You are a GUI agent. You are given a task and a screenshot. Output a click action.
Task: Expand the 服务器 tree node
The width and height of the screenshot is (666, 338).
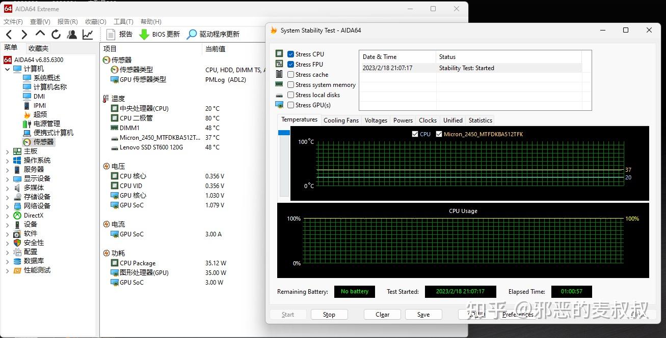[7, 169]
